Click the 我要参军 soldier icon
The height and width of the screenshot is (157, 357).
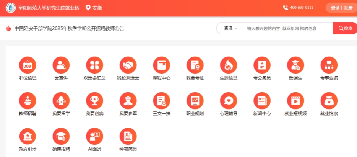click(128, 101)
